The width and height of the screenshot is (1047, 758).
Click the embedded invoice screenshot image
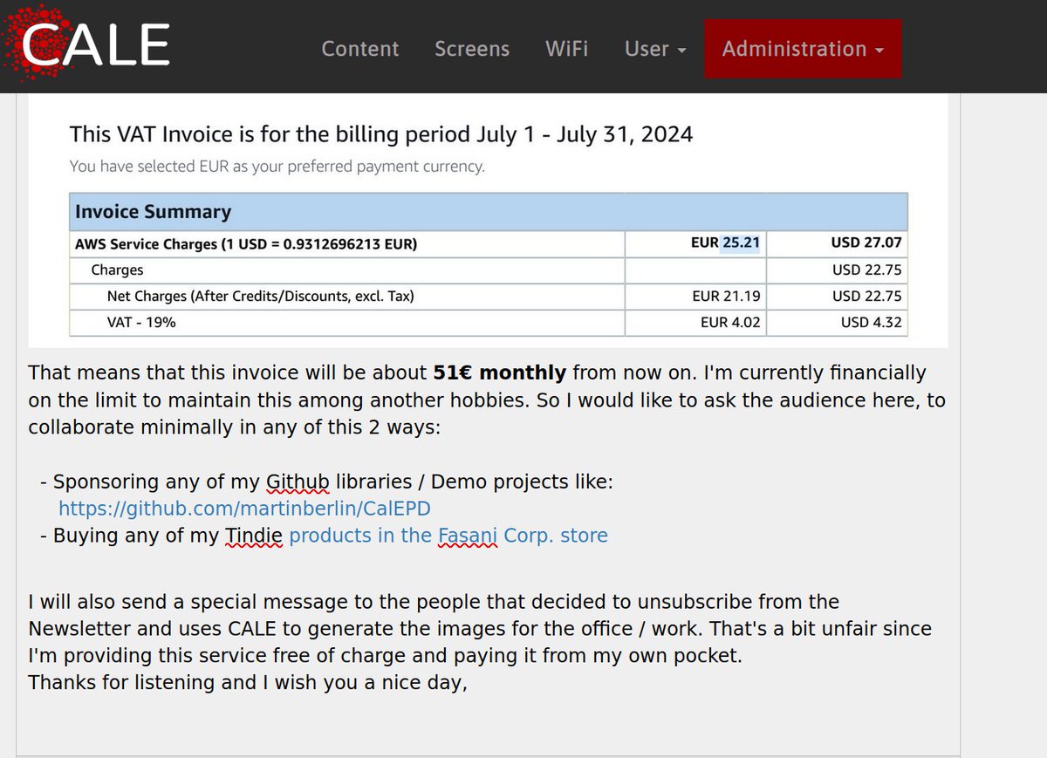click(489, 220)
